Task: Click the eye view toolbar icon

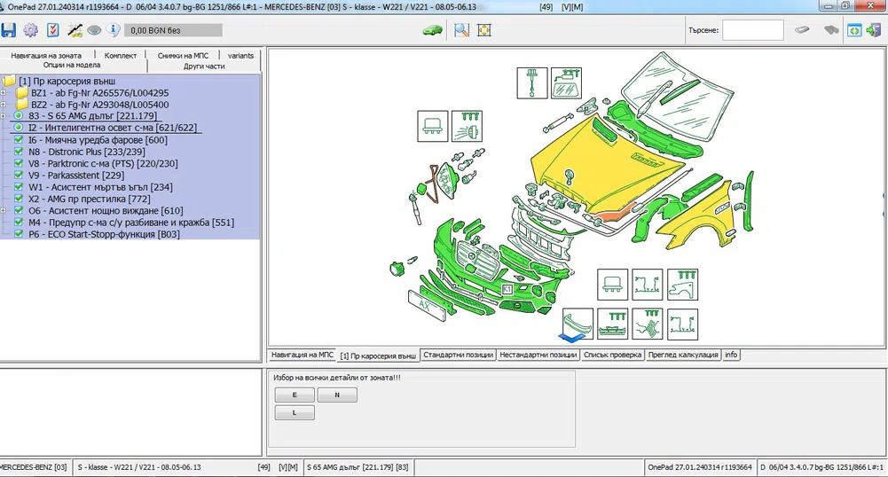Action: click(94, 30)
